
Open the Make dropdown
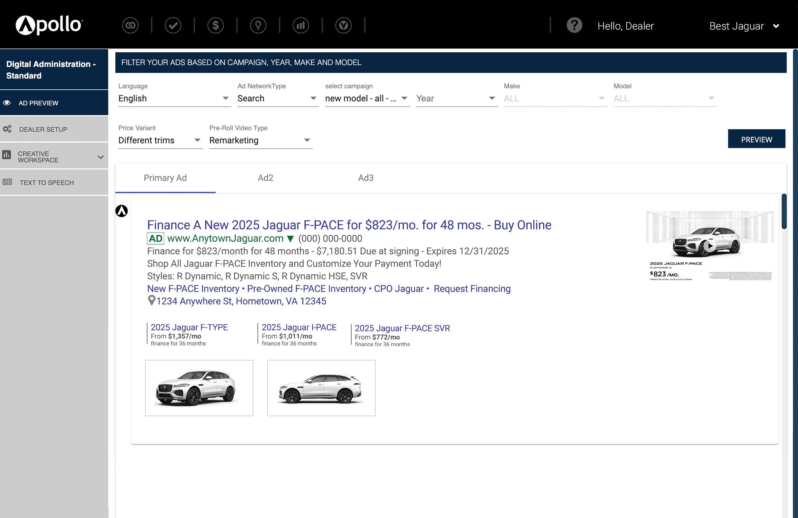point(555,98)
